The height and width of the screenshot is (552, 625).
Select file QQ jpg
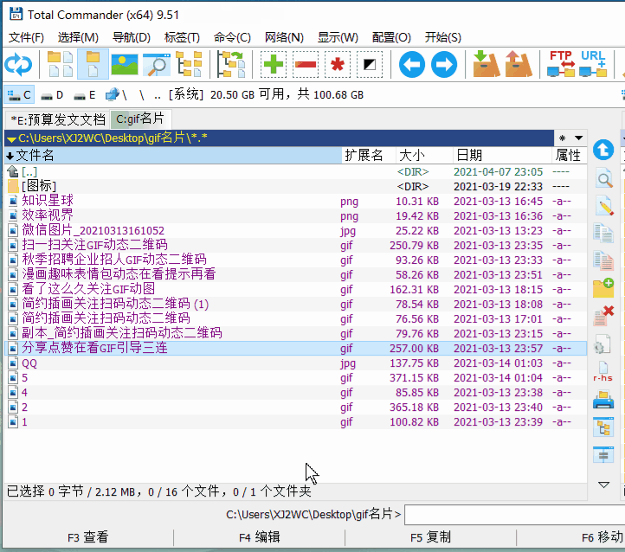[x=295, y=363]
